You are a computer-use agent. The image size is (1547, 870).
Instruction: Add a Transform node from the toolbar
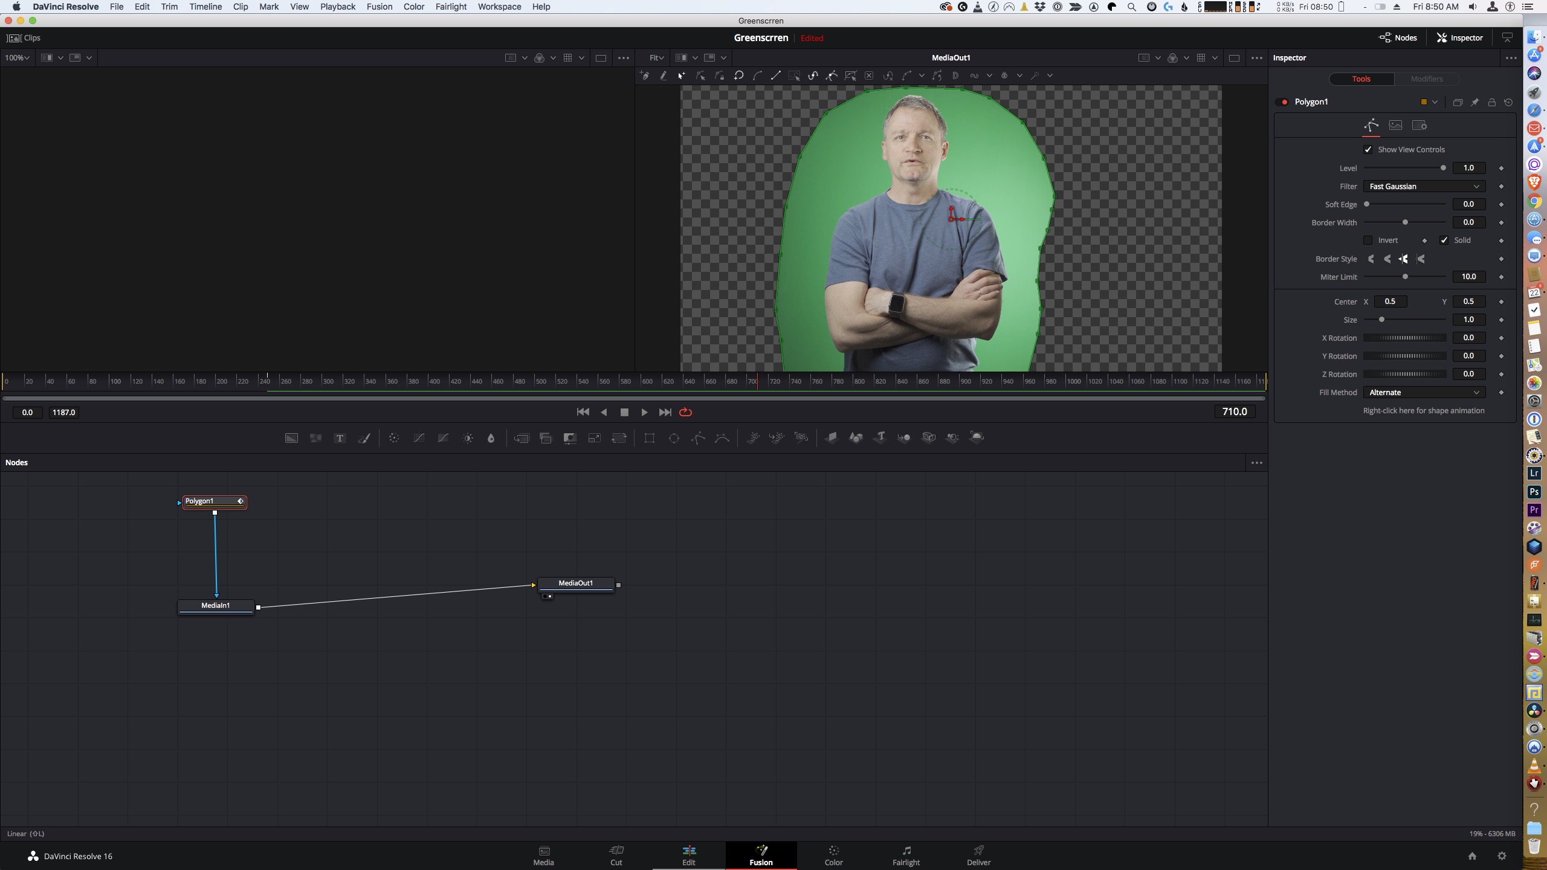[x=619, y=438]
